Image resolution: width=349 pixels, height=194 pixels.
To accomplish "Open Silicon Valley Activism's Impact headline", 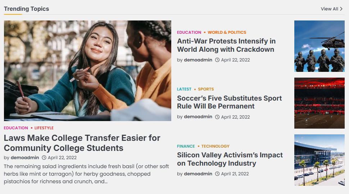I will 230,159.
